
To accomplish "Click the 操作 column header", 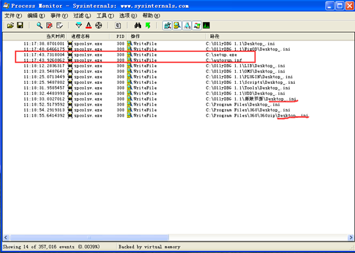I will coord(166,37).
